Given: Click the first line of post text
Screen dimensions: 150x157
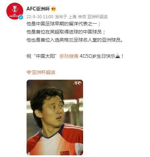Looking at the screenshot, I should pos(63,24).
